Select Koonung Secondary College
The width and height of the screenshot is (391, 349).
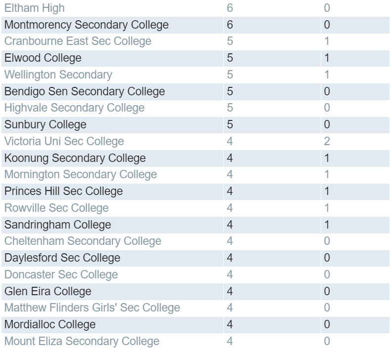coord(75,158)
